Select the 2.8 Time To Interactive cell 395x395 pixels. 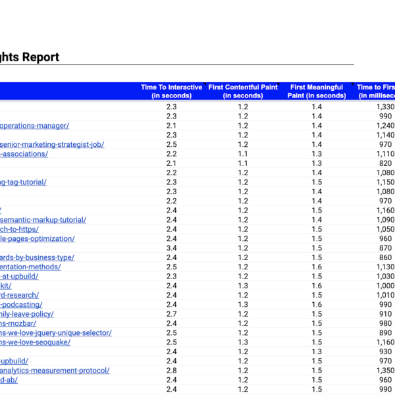171,371
